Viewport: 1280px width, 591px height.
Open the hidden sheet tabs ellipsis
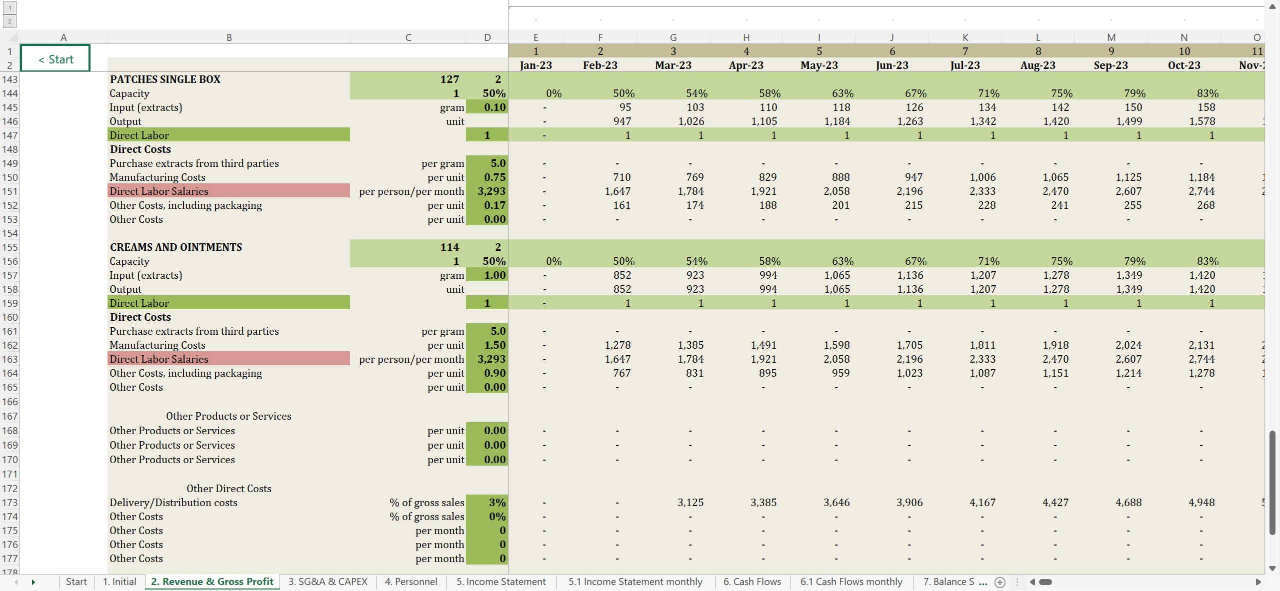(x=983, y=582)
